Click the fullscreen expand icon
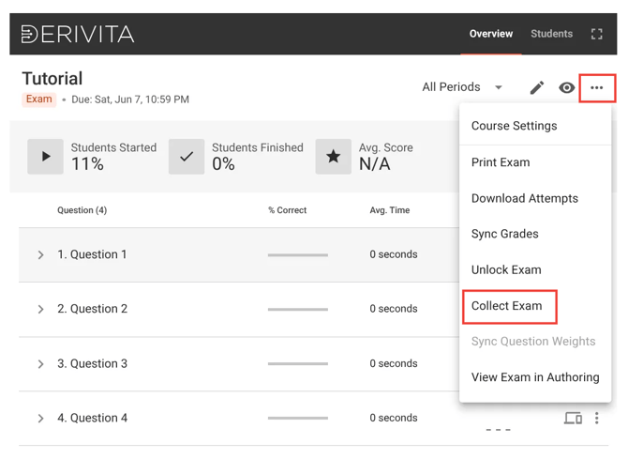Viewport: 628px width, 459px height. (597, 34)
